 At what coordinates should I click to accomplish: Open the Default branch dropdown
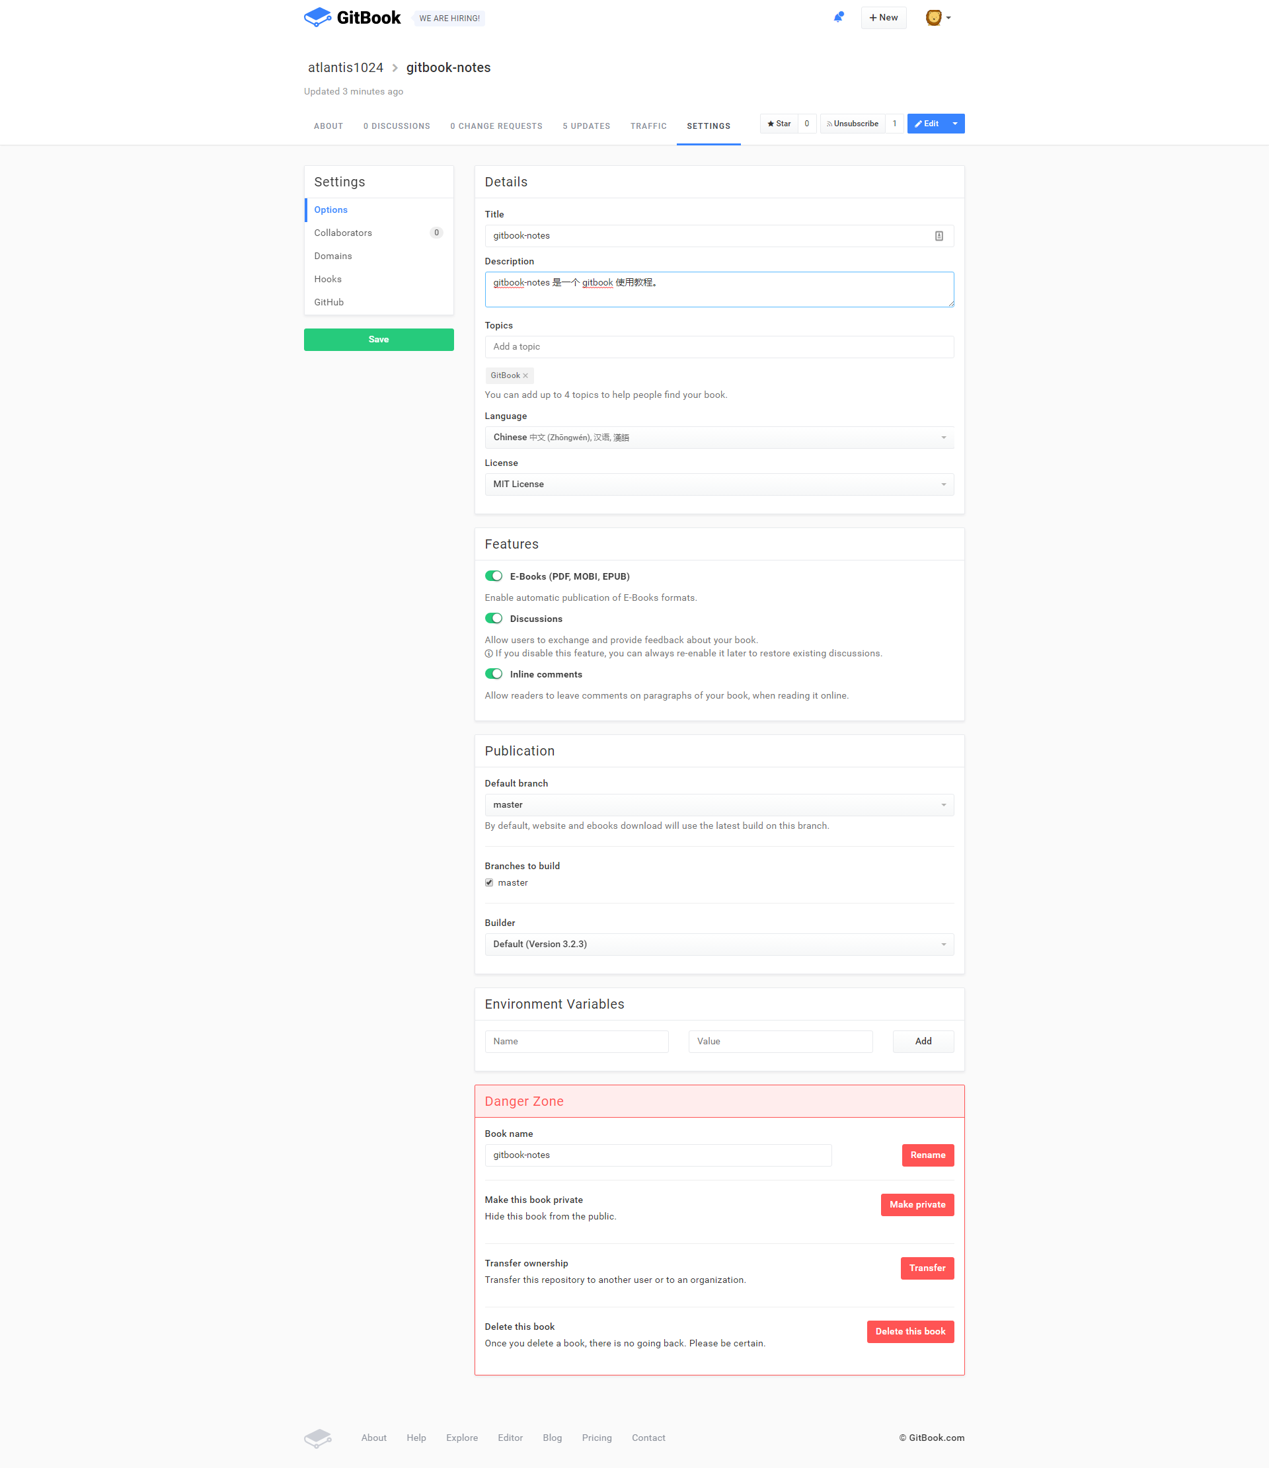click(x=719, y=805)
